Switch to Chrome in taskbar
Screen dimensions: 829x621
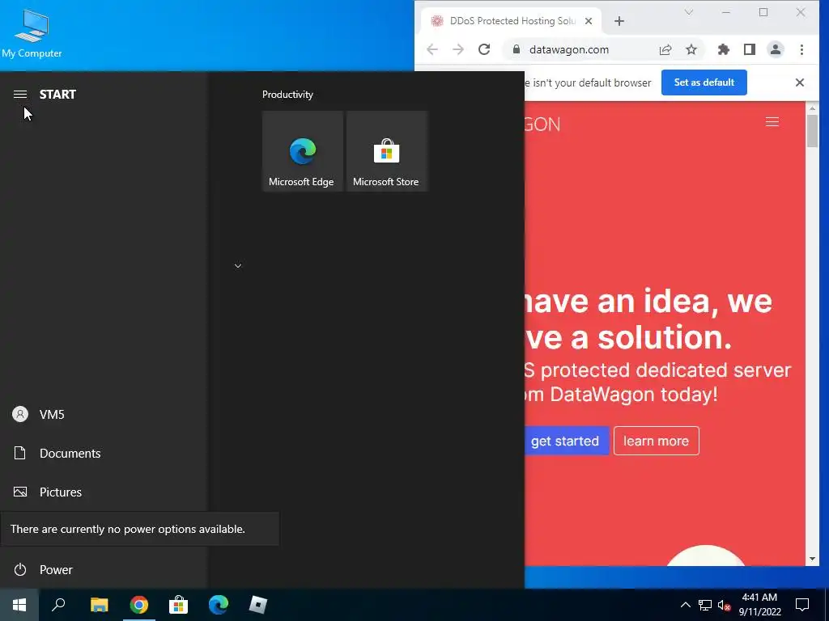click(x=139, y=605)
